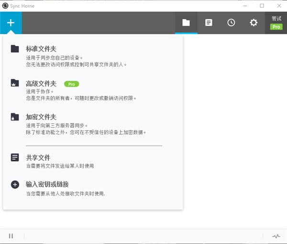The width and height of the screenshot is (287, 244).
Task: Click the blue plus add folder button
Action: 11,22
